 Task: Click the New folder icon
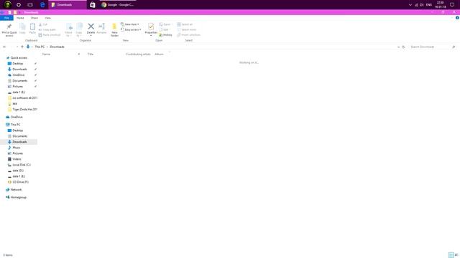coord(114,27)
